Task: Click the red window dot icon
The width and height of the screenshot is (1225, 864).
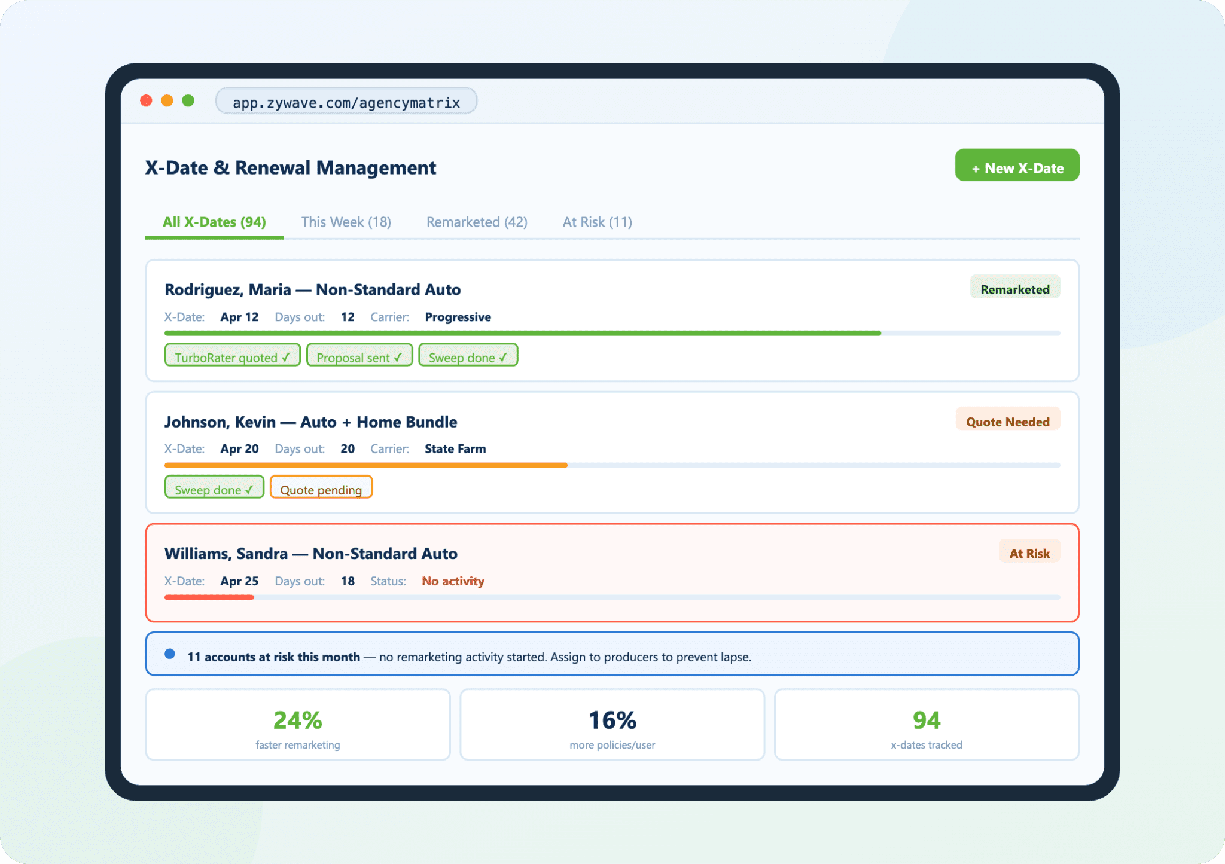Action: (146, 100)
